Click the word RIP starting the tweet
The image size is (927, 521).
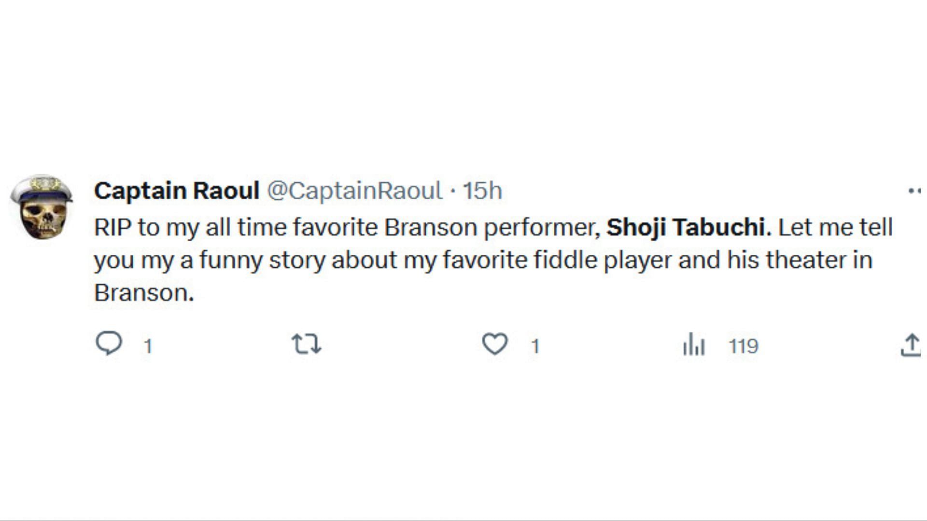112,227
